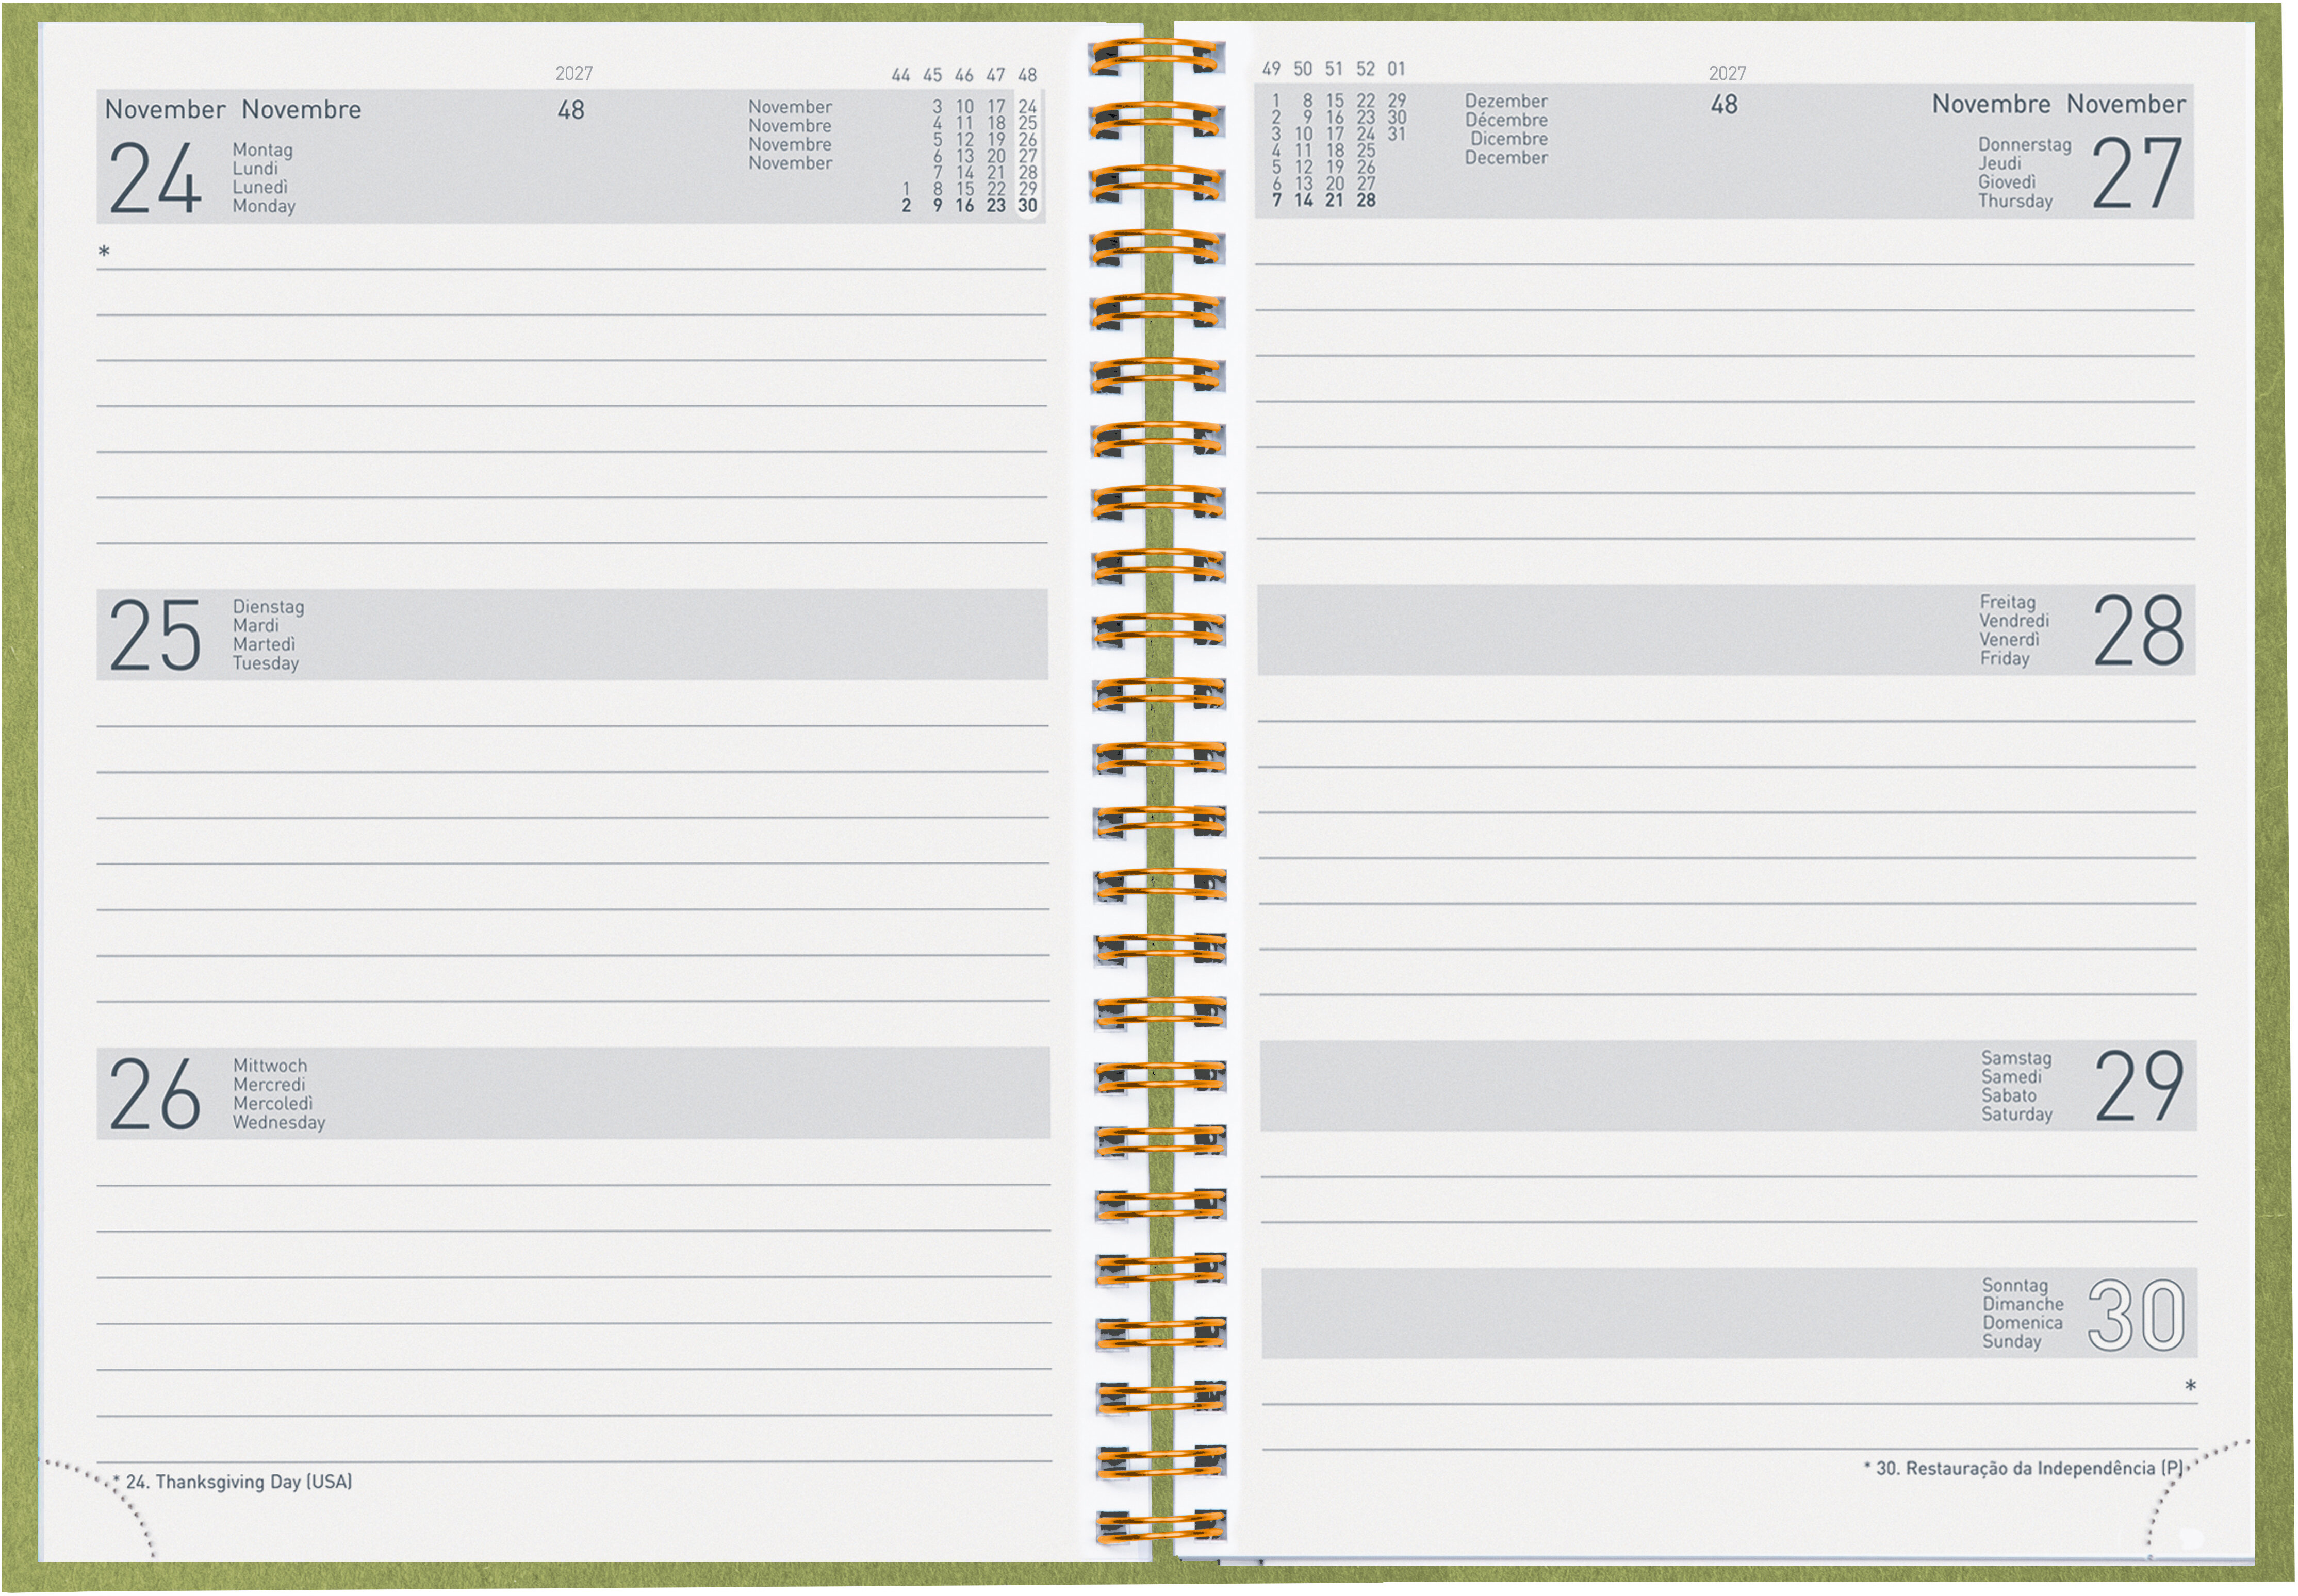Click the November Novembre heading on left page
The image size is (2298, 1596).
pyautogui.click(x=233, y=109)
